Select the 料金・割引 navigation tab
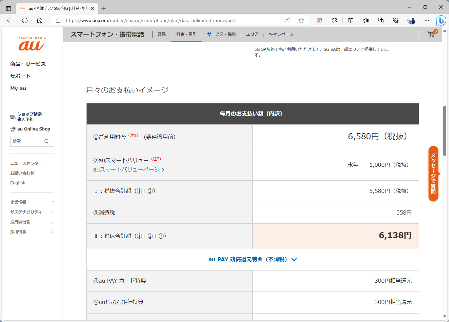The width and height of the screenshot is (449, 322). pos(186,34)
